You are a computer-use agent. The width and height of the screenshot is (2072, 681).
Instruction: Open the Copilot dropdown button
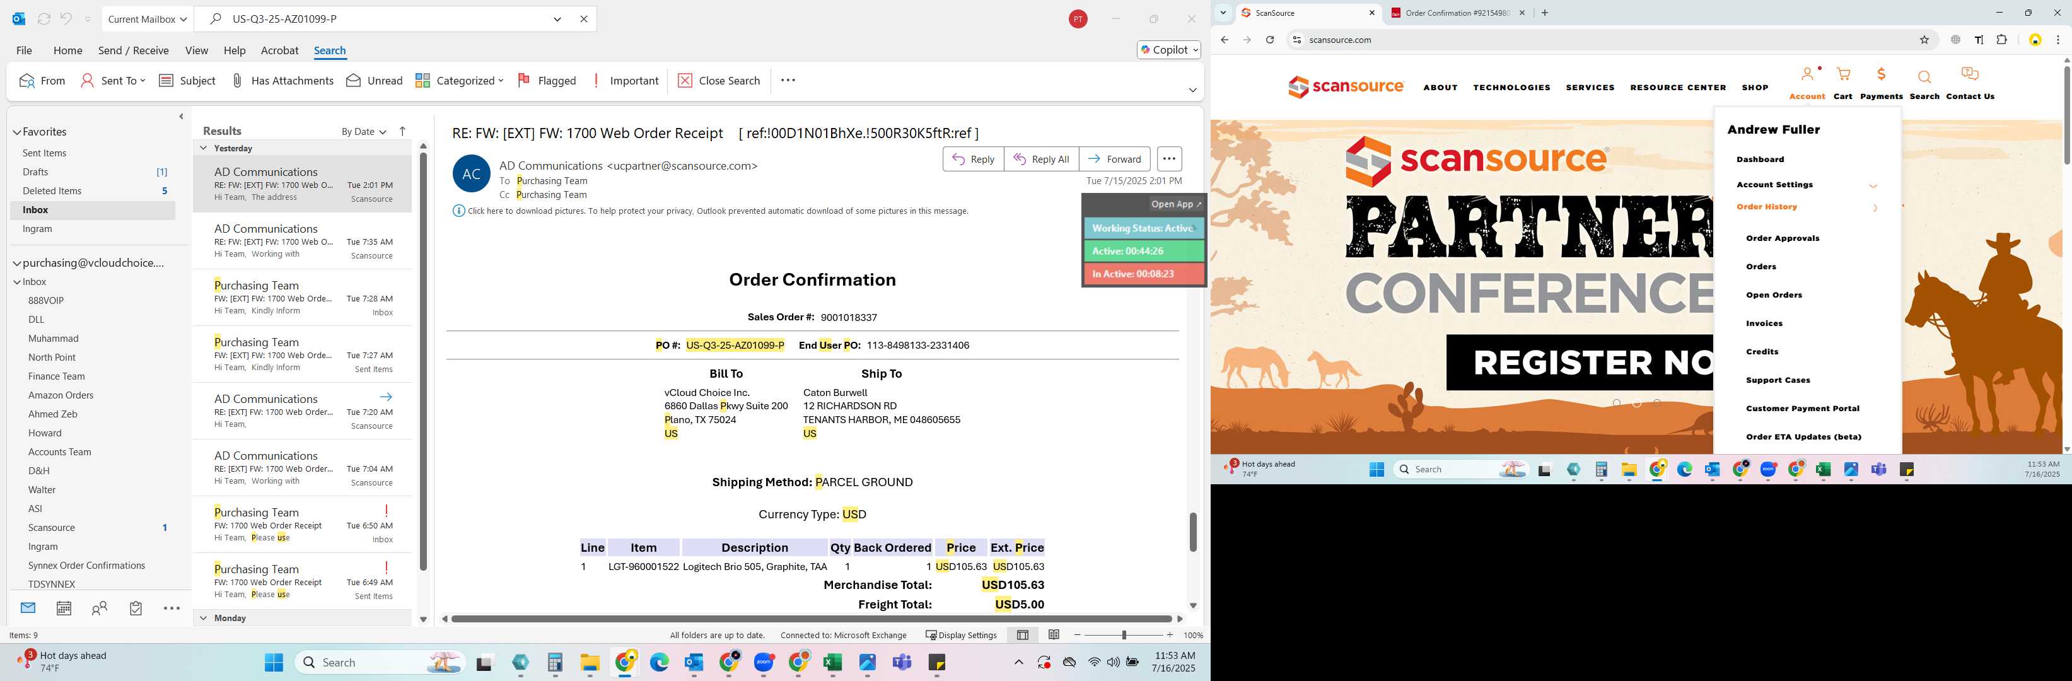click(1168, 50)
